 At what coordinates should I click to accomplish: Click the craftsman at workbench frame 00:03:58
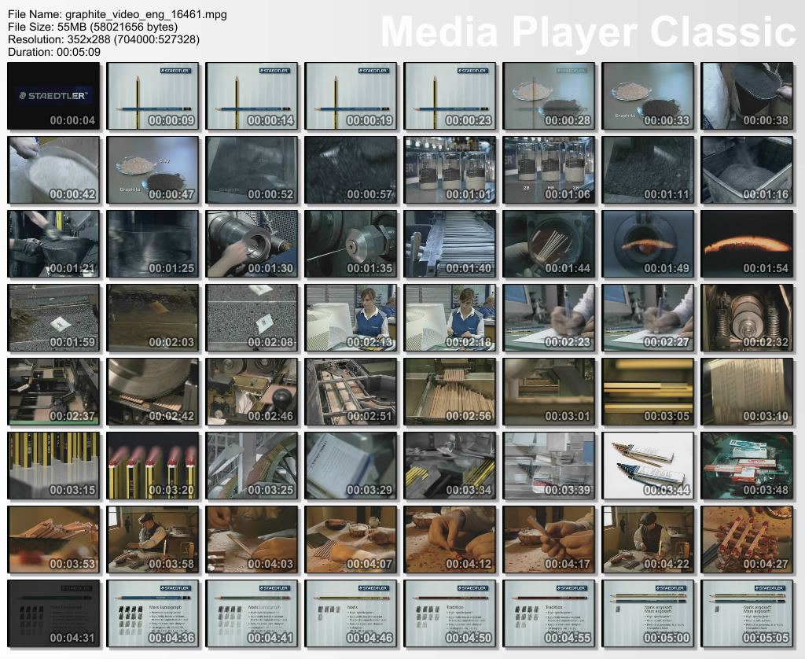(x=153, y=539)
